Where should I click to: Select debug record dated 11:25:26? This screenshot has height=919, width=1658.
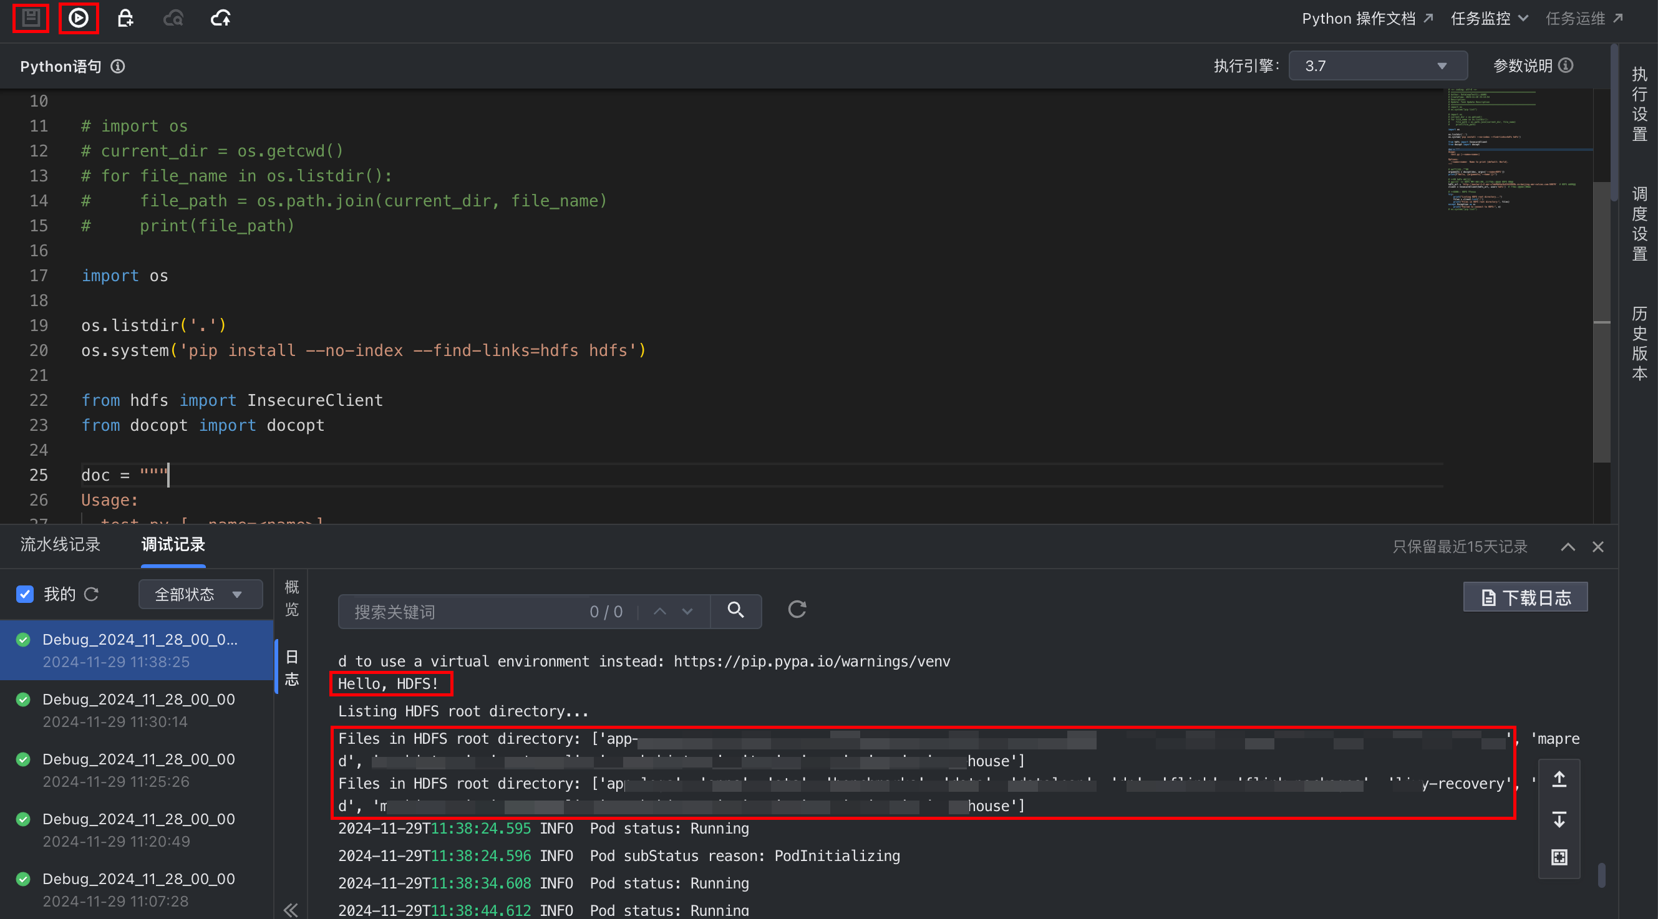[x=137, y=770]
